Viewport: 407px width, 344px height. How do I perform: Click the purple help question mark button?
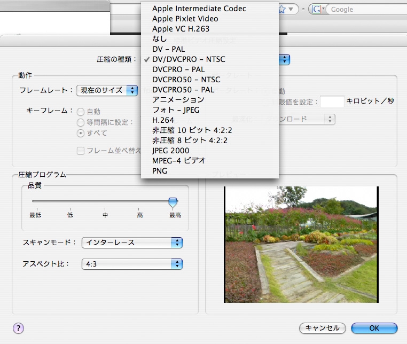(x=19, y=328)
